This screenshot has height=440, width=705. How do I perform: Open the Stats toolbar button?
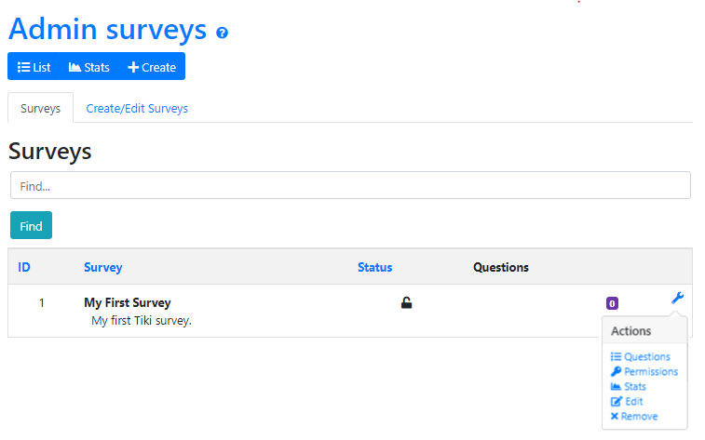coord(89,67)
